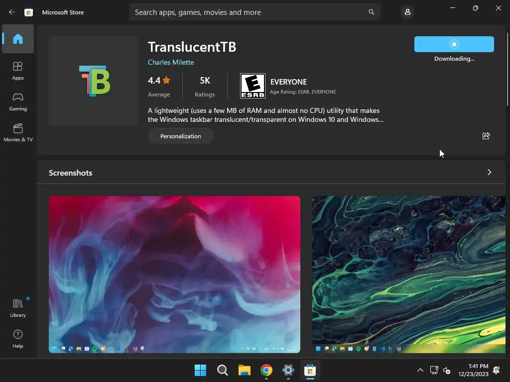Click the page vertical scrollbar

click(508, 69)
